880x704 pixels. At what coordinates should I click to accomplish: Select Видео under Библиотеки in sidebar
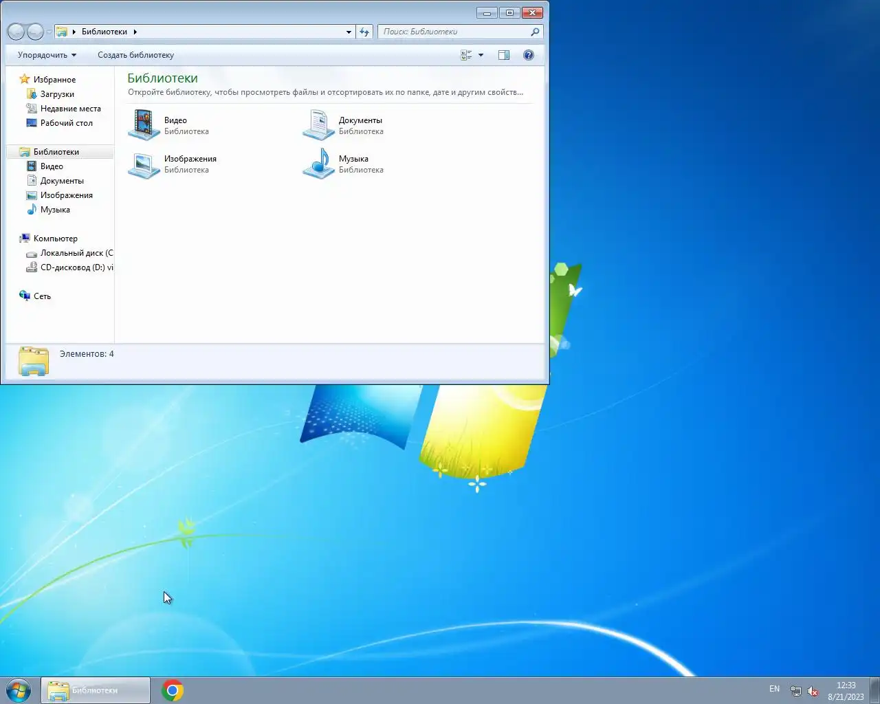tap(52, 166)
